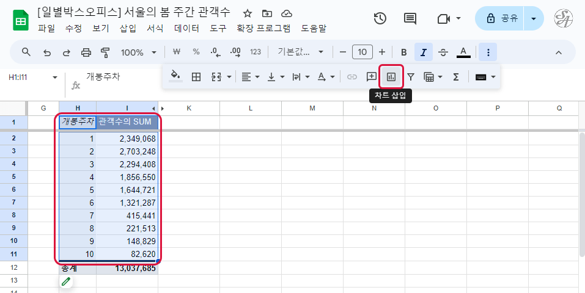Open version history clock icon

380,18
